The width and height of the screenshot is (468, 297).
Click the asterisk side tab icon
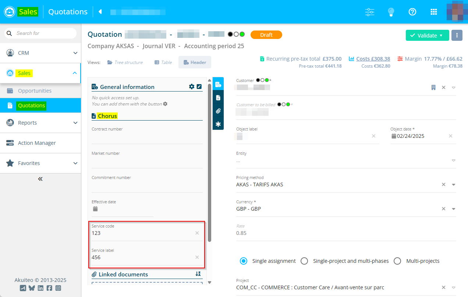coord(218,124)
